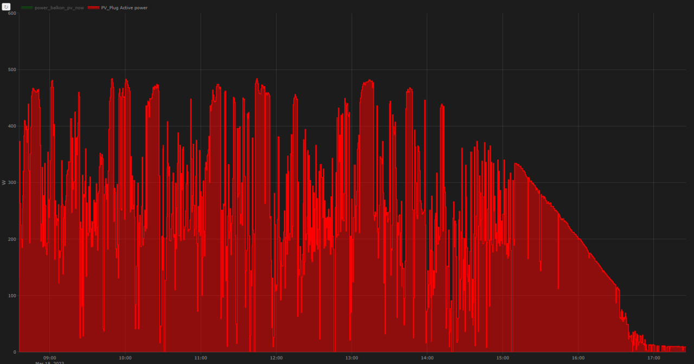Toggle the PV_Plug Active power series

[x=124, y=8]
